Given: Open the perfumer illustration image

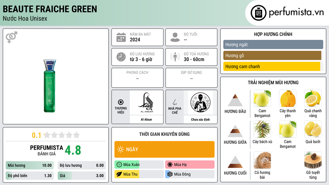Looking at the screenshot, I should click(x=200, y=102).
